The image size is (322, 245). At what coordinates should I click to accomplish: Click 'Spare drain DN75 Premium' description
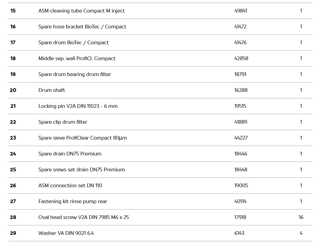70,154
